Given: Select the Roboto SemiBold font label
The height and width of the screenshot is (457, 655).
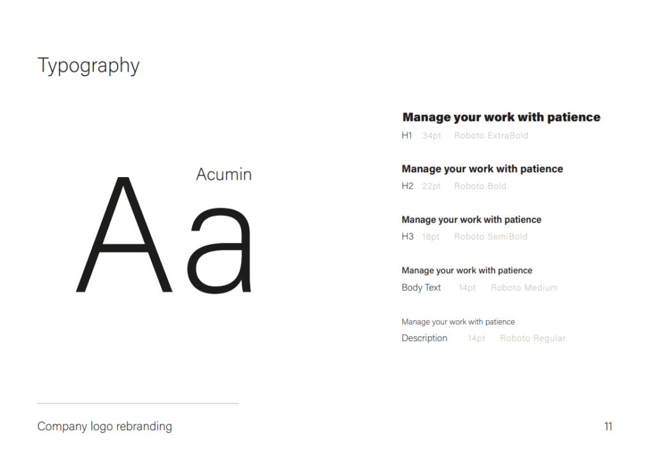Looking at the screenshot, I should click(491, 236).
